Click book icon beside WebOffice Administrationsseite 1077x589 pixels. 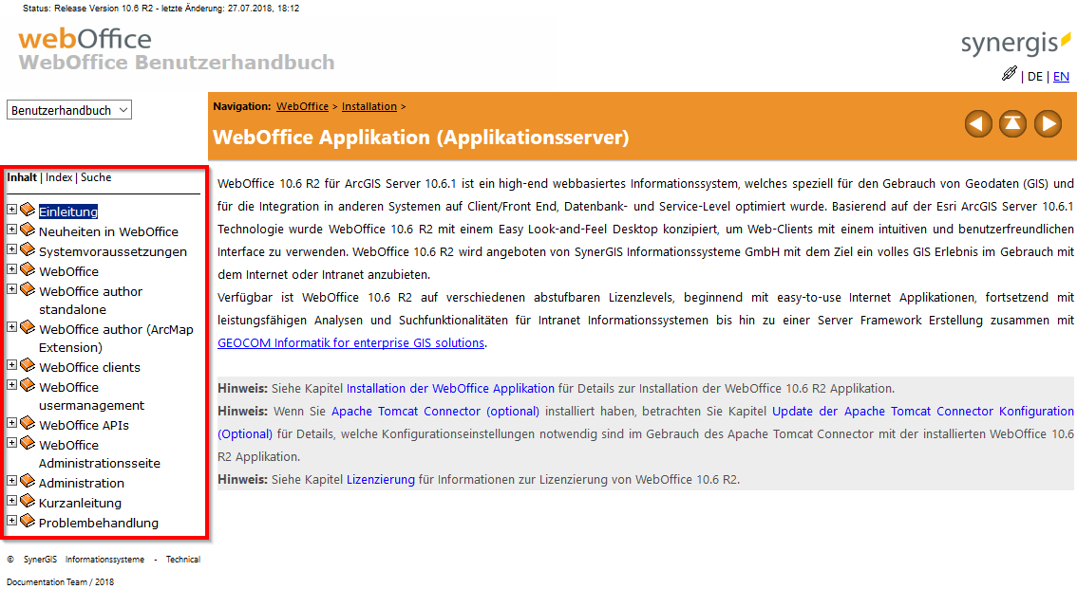tap(28, 443)
